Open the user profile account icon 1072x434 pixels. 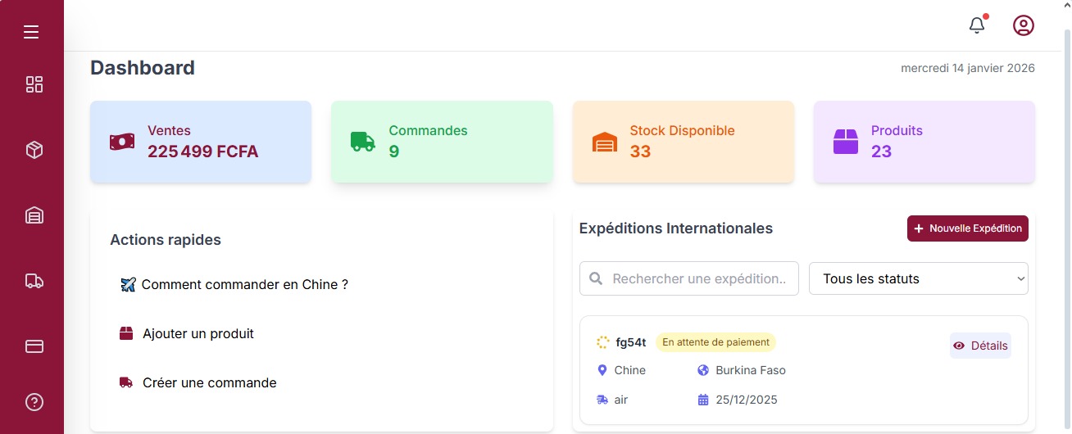[1023, 25]
